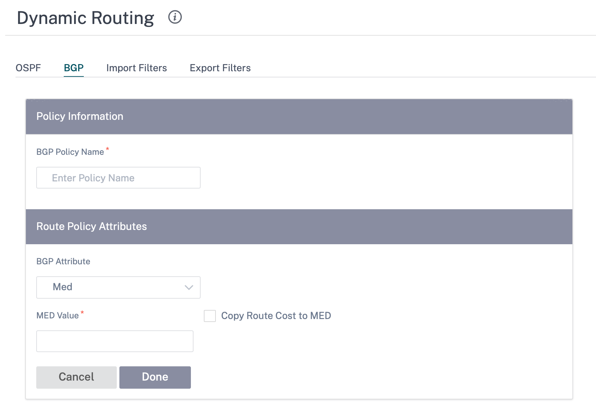Select the BGP tab
596x412 pixels.
(74, 68)
